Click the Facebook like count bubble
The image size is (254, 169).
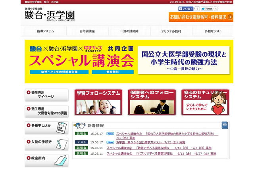point(197,9)
